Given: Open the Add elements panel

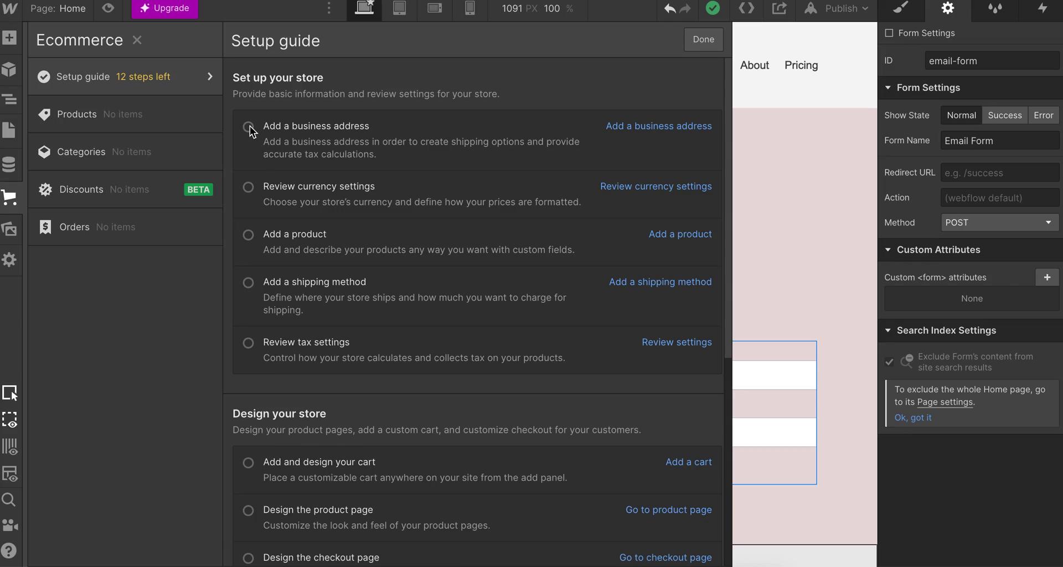Looking at the screenshot, I should click(x=9, y=38).
